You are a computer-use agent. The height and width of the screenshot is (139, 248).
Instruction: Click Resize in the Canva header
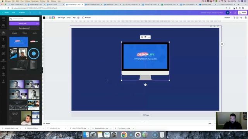(x=22, y=13)
